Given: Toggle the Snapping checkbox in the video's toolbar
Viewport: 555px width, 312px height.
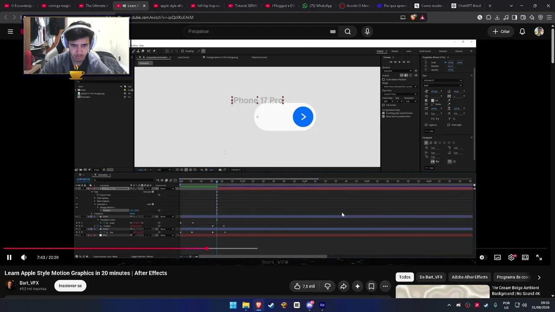Looking at the screenshot, I should [x=183, y=51].
